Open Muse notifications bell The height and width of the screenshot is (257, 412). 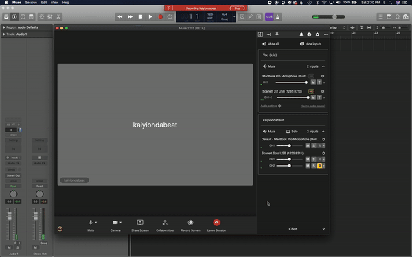(x=301, y=34)
